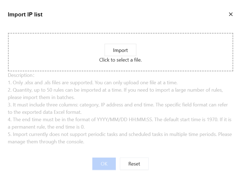
Task: Click the 'permanent rule, the end time is 0' line
Action: pos(46,127)
